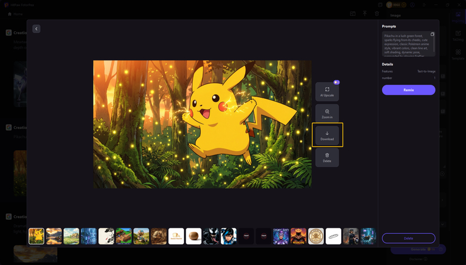Screen dimensions: 466x265
Task: Select the fiery crowned figure thumbnail
Action: (x=298, y=236)
